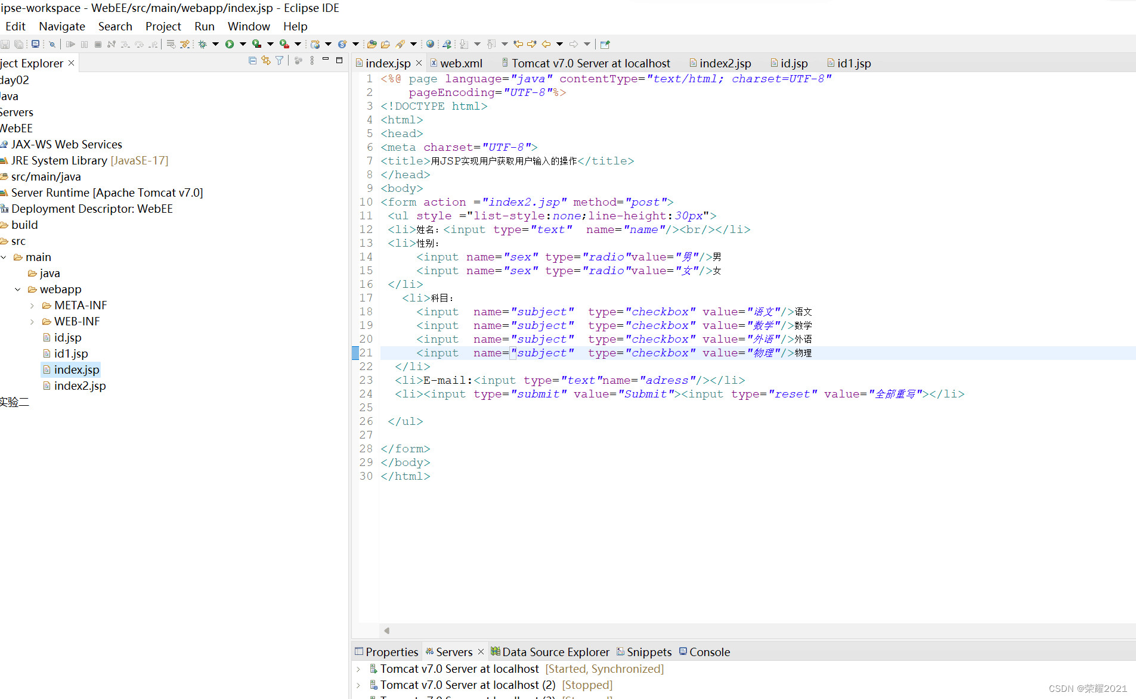Close the index.jsp editor tab
The width and height of the screenshot is (1136, 699).
[419, 63]
